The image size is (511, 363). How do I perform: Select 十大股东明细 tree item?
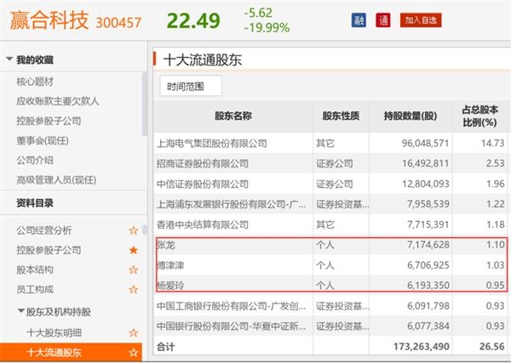click(x=55, y=332)
